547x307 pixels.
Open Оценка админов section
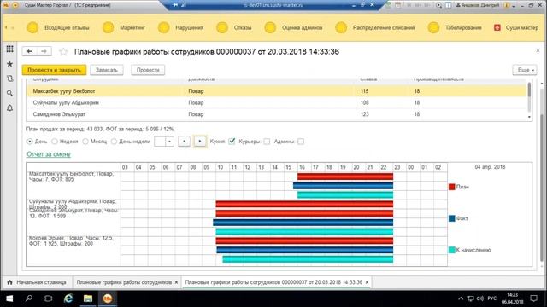tap(293, 27)
